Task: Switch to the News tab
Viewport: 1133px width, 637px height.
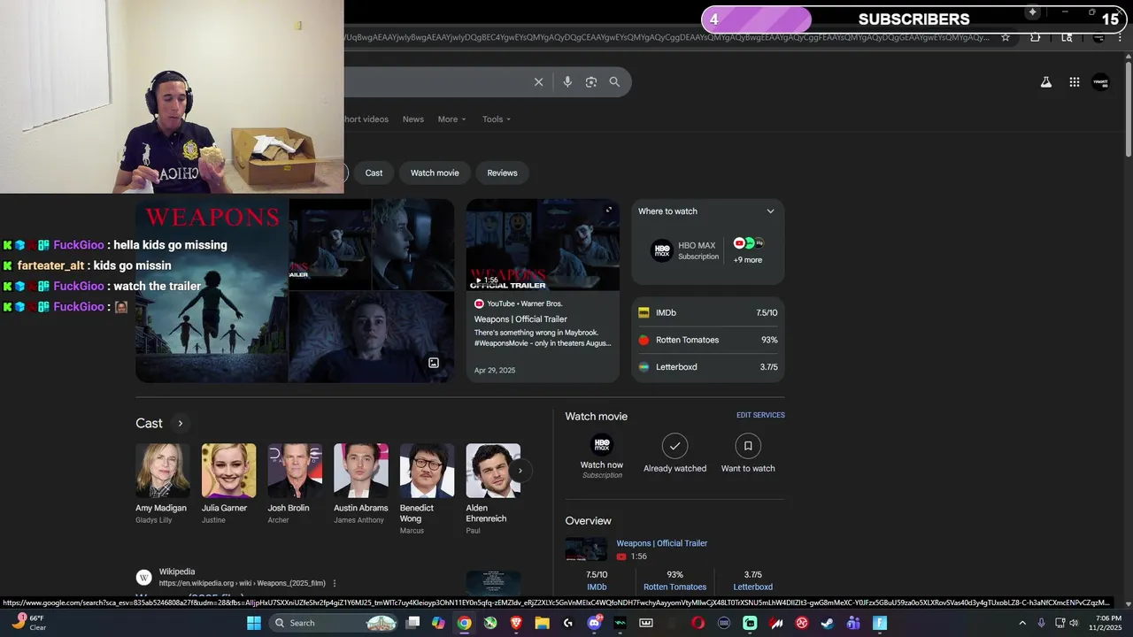Action: point(413,119)
